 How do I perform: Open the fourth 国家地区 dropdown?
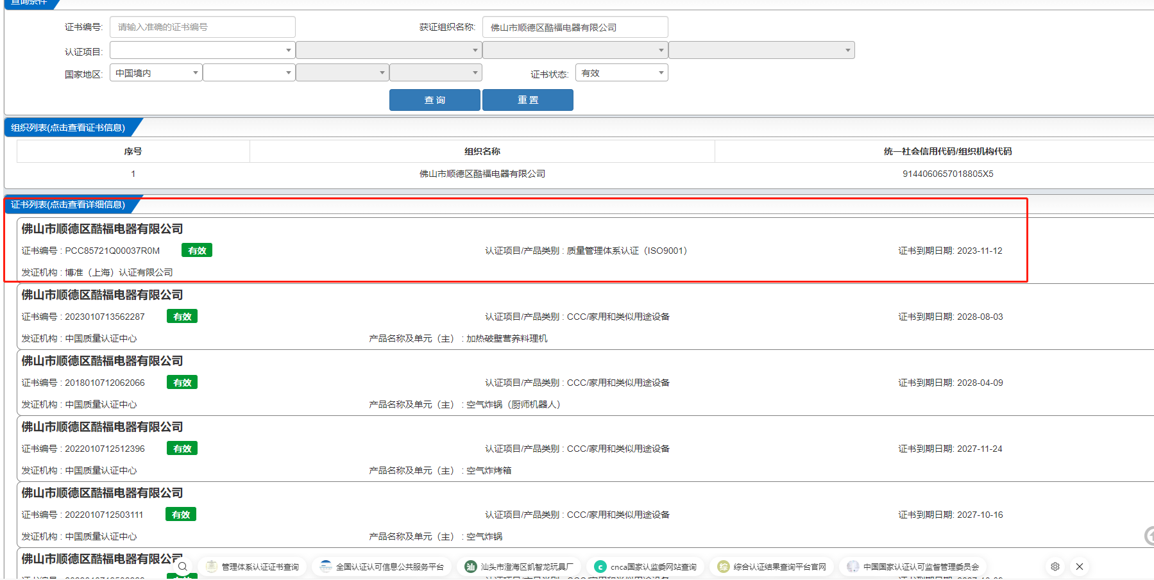(x=436, y=73)
